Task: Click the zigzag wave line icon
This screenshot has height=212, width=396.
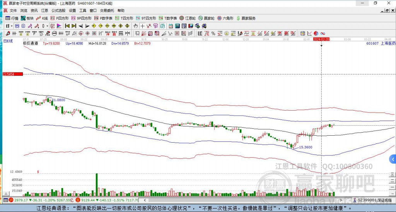Action: tap(171, 33)
